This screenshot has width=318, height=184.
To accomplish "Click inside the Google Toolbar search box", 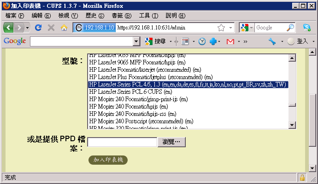I will [82, 41].
